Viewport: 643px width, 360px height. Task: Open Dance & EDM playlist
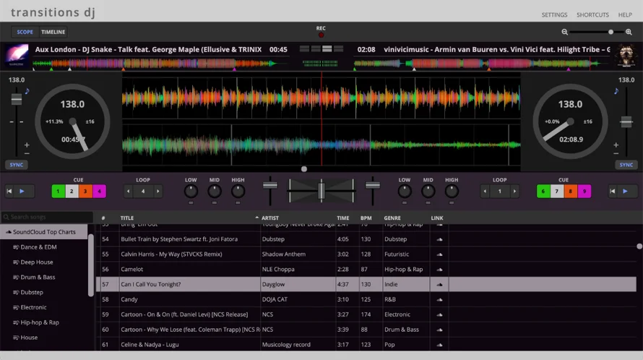38,247
